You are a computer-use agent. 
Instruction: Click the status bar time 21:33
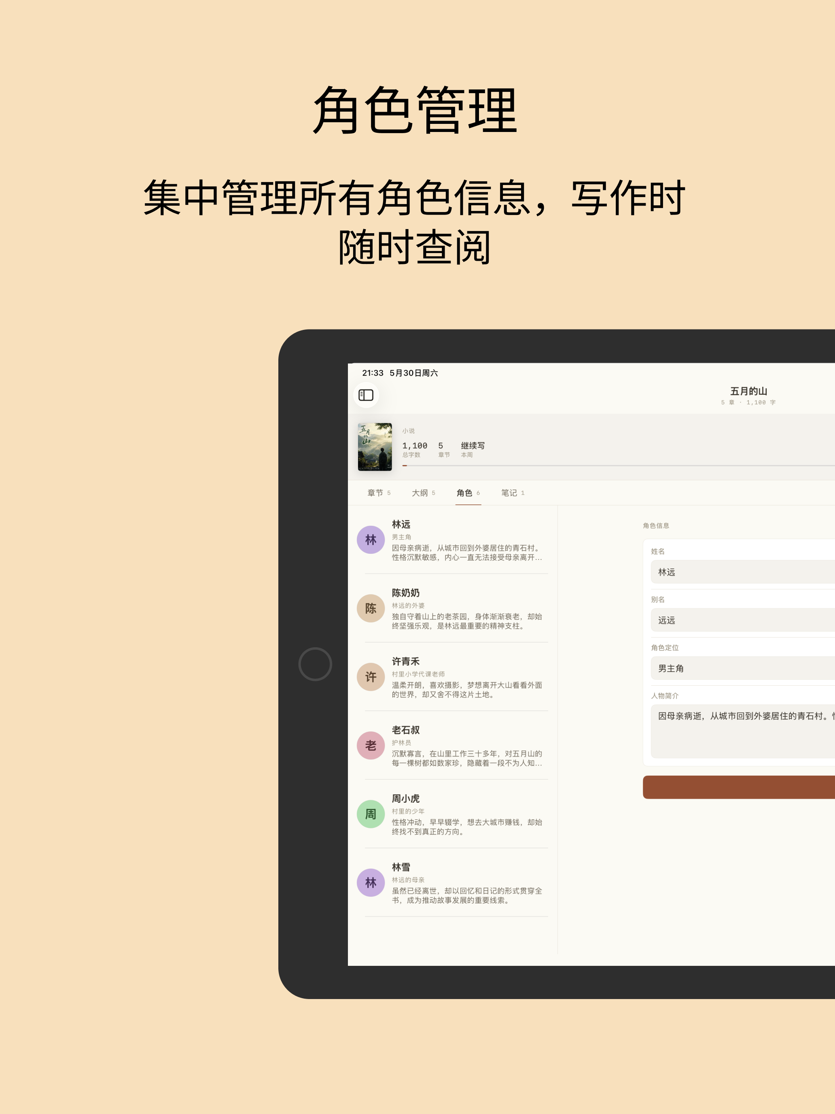point(373,373)
